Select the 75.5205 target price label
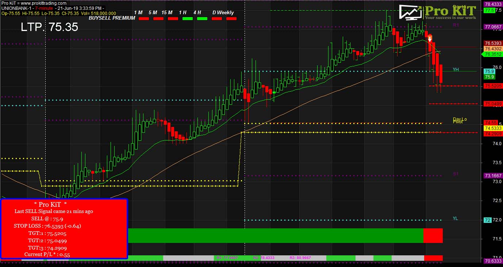 point(492,86)
